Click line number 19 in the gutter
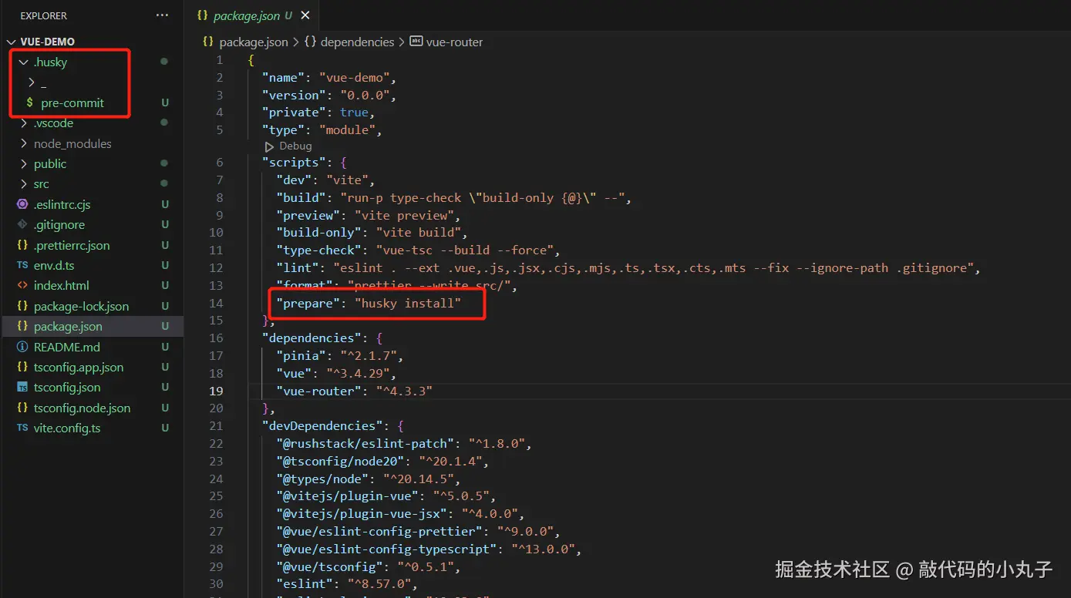 (x=216, y=391)
